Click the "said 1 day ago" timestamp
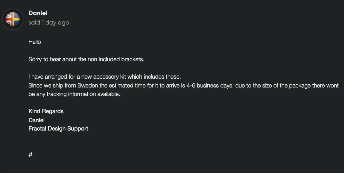 pyautogui.click(x=49, y=23)
